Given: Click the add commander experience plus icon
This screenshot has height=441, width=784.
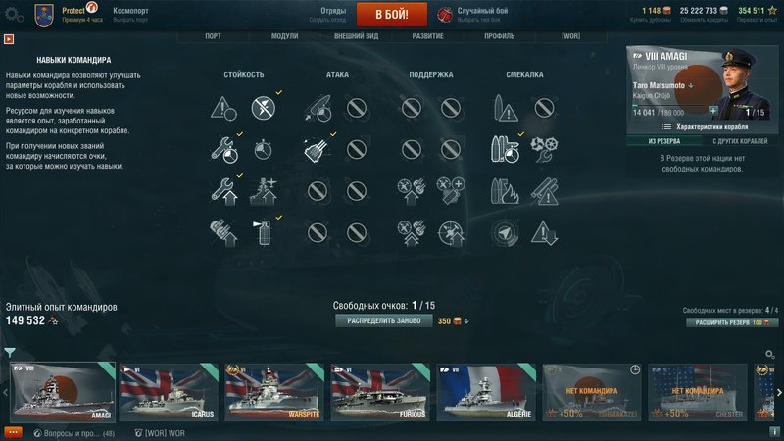Looking at the screenshot, I should click(x=713, y=111).
